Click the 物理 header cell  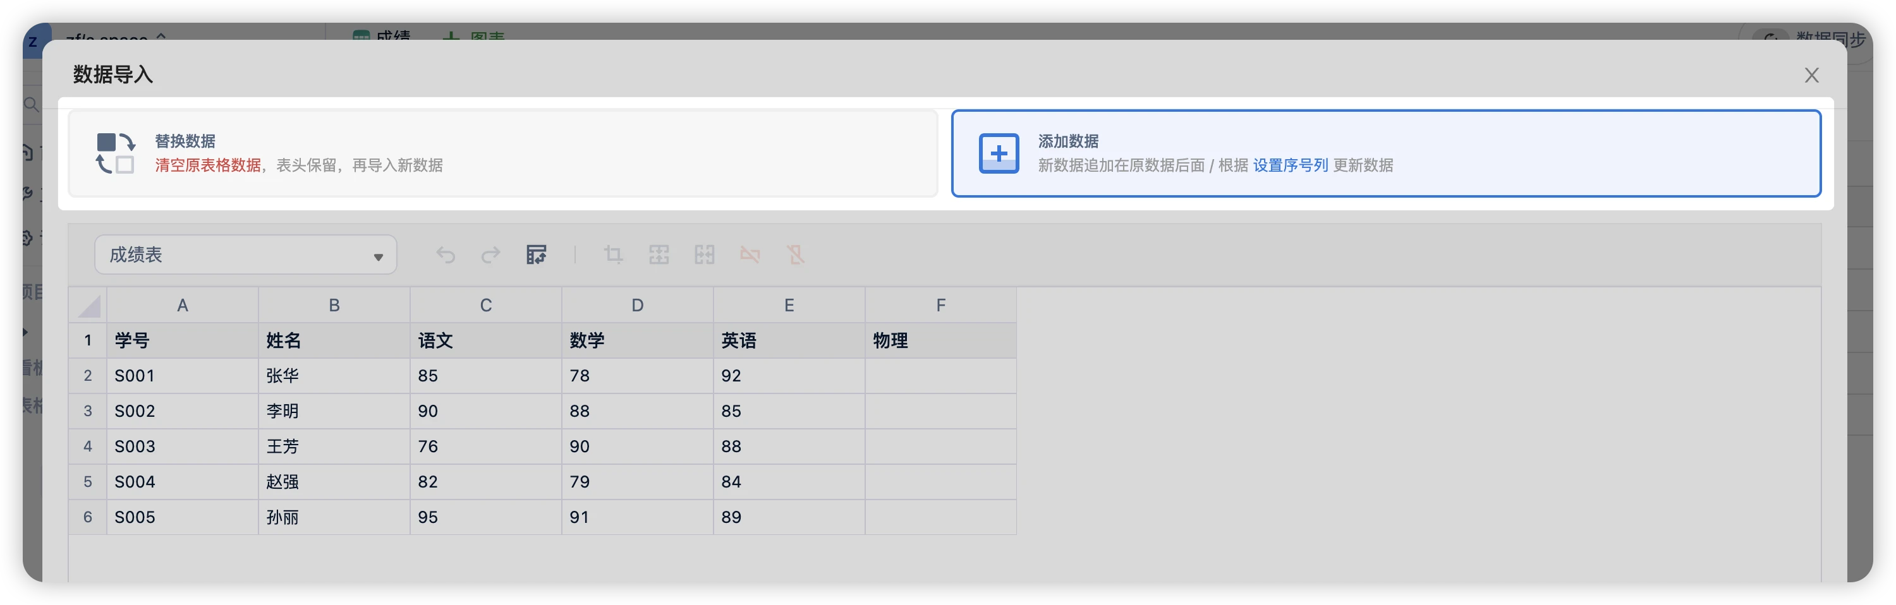pos(940,340)
